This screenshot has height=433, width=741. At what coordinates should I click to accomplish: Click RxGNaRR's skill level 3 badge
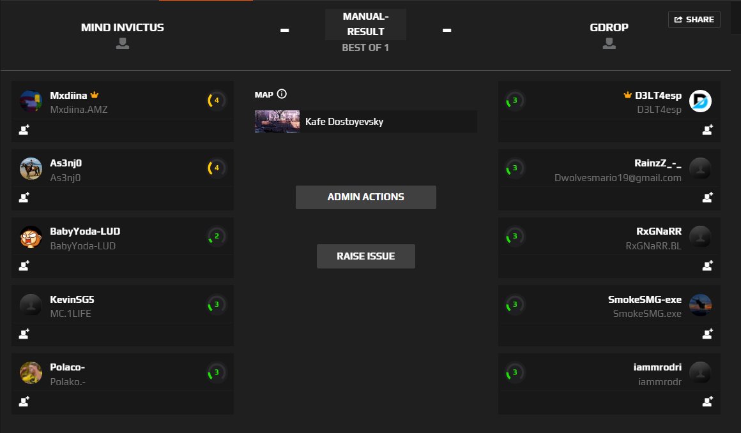[x=515, y=237]
